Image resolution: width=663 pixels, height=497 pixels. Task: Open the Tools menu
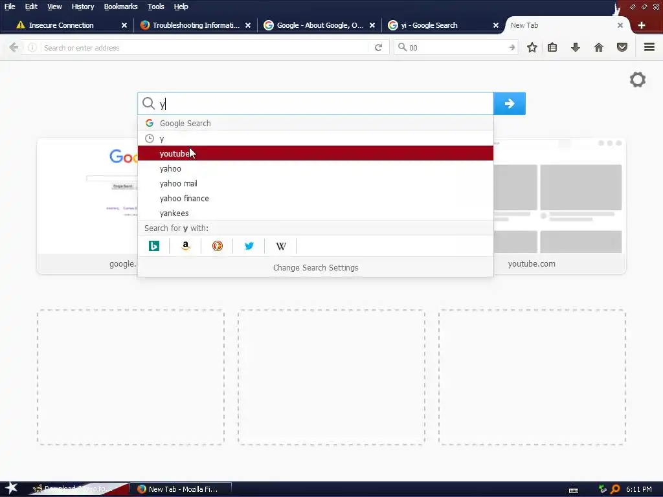(x=155, y=6)
